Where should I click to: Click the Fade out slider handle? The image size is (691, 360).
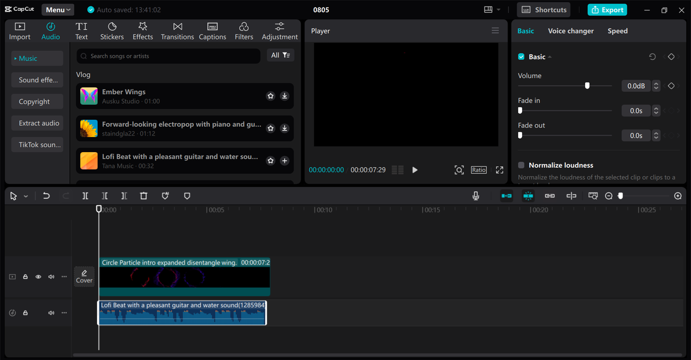coord(520,135)
